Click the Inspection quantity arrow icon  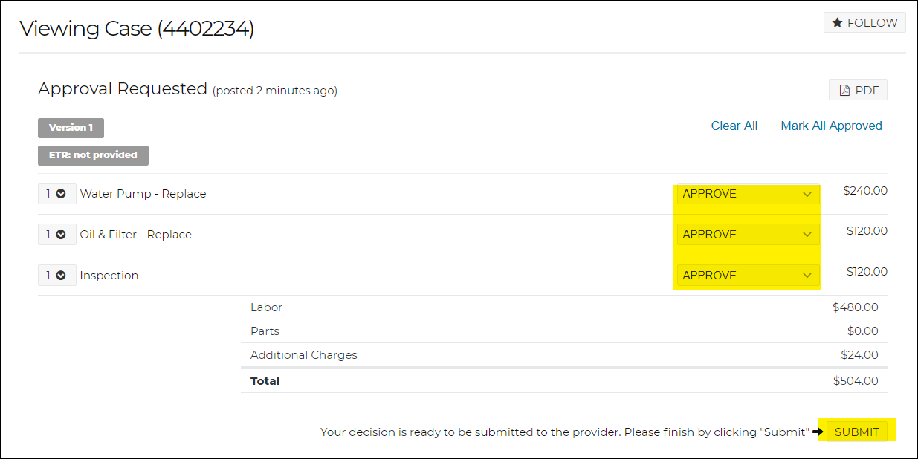click(x=61, y=276)
